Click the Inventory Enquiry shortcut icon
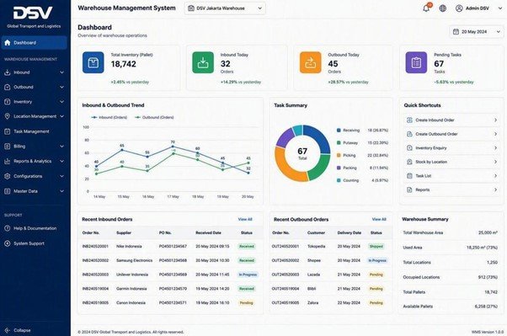The width and height of the screenshot is (507, 336). click(409, 147)
